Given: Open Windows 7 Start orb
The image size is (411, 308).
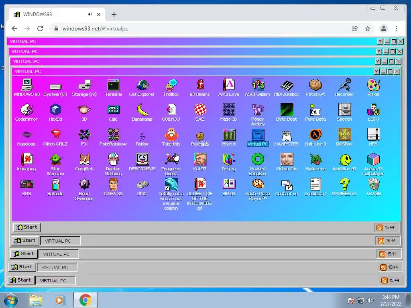Looking at the screenshot, I should coord(11,300).
